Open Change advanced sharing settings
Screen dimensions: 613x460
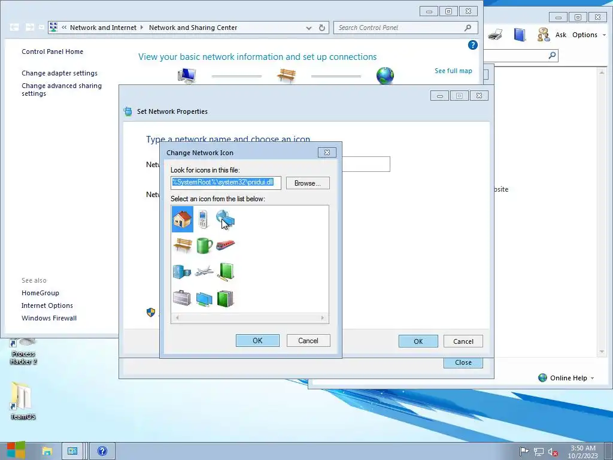[x=62, y=90]
